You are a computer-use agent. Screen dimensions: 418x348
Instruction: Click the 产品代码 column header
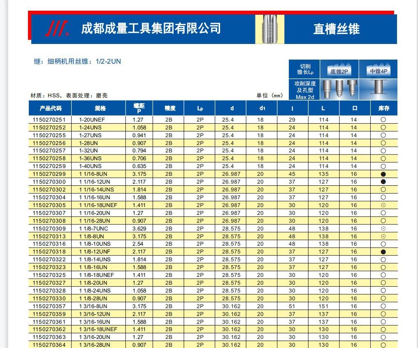50,108
